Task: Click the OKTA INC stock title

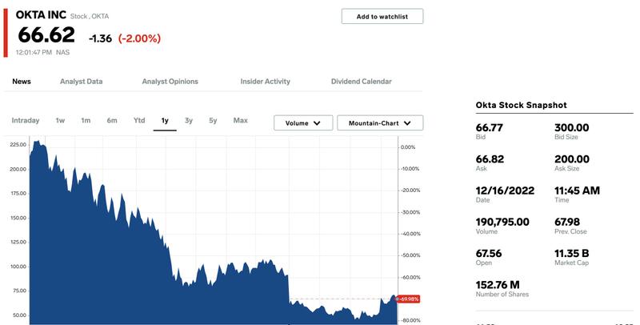Action: point(41,14)
